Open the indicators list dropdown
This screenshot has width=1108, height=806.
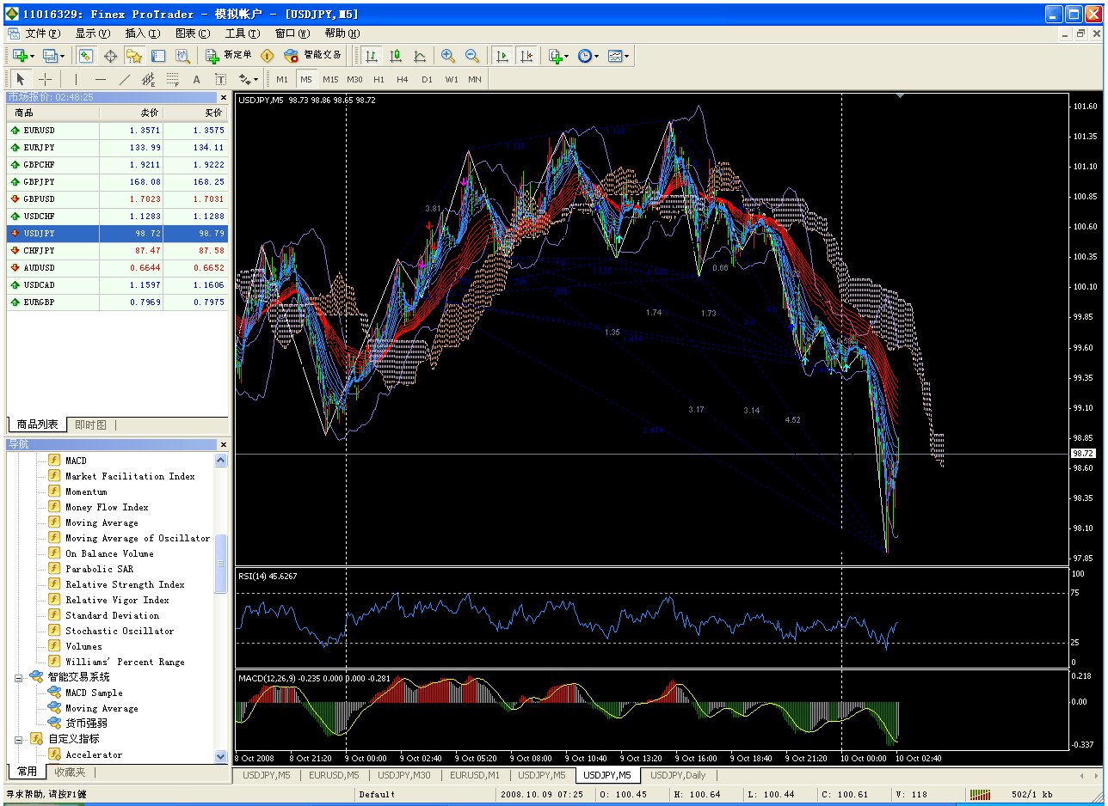pyautogui.click(x=557, y=56)
